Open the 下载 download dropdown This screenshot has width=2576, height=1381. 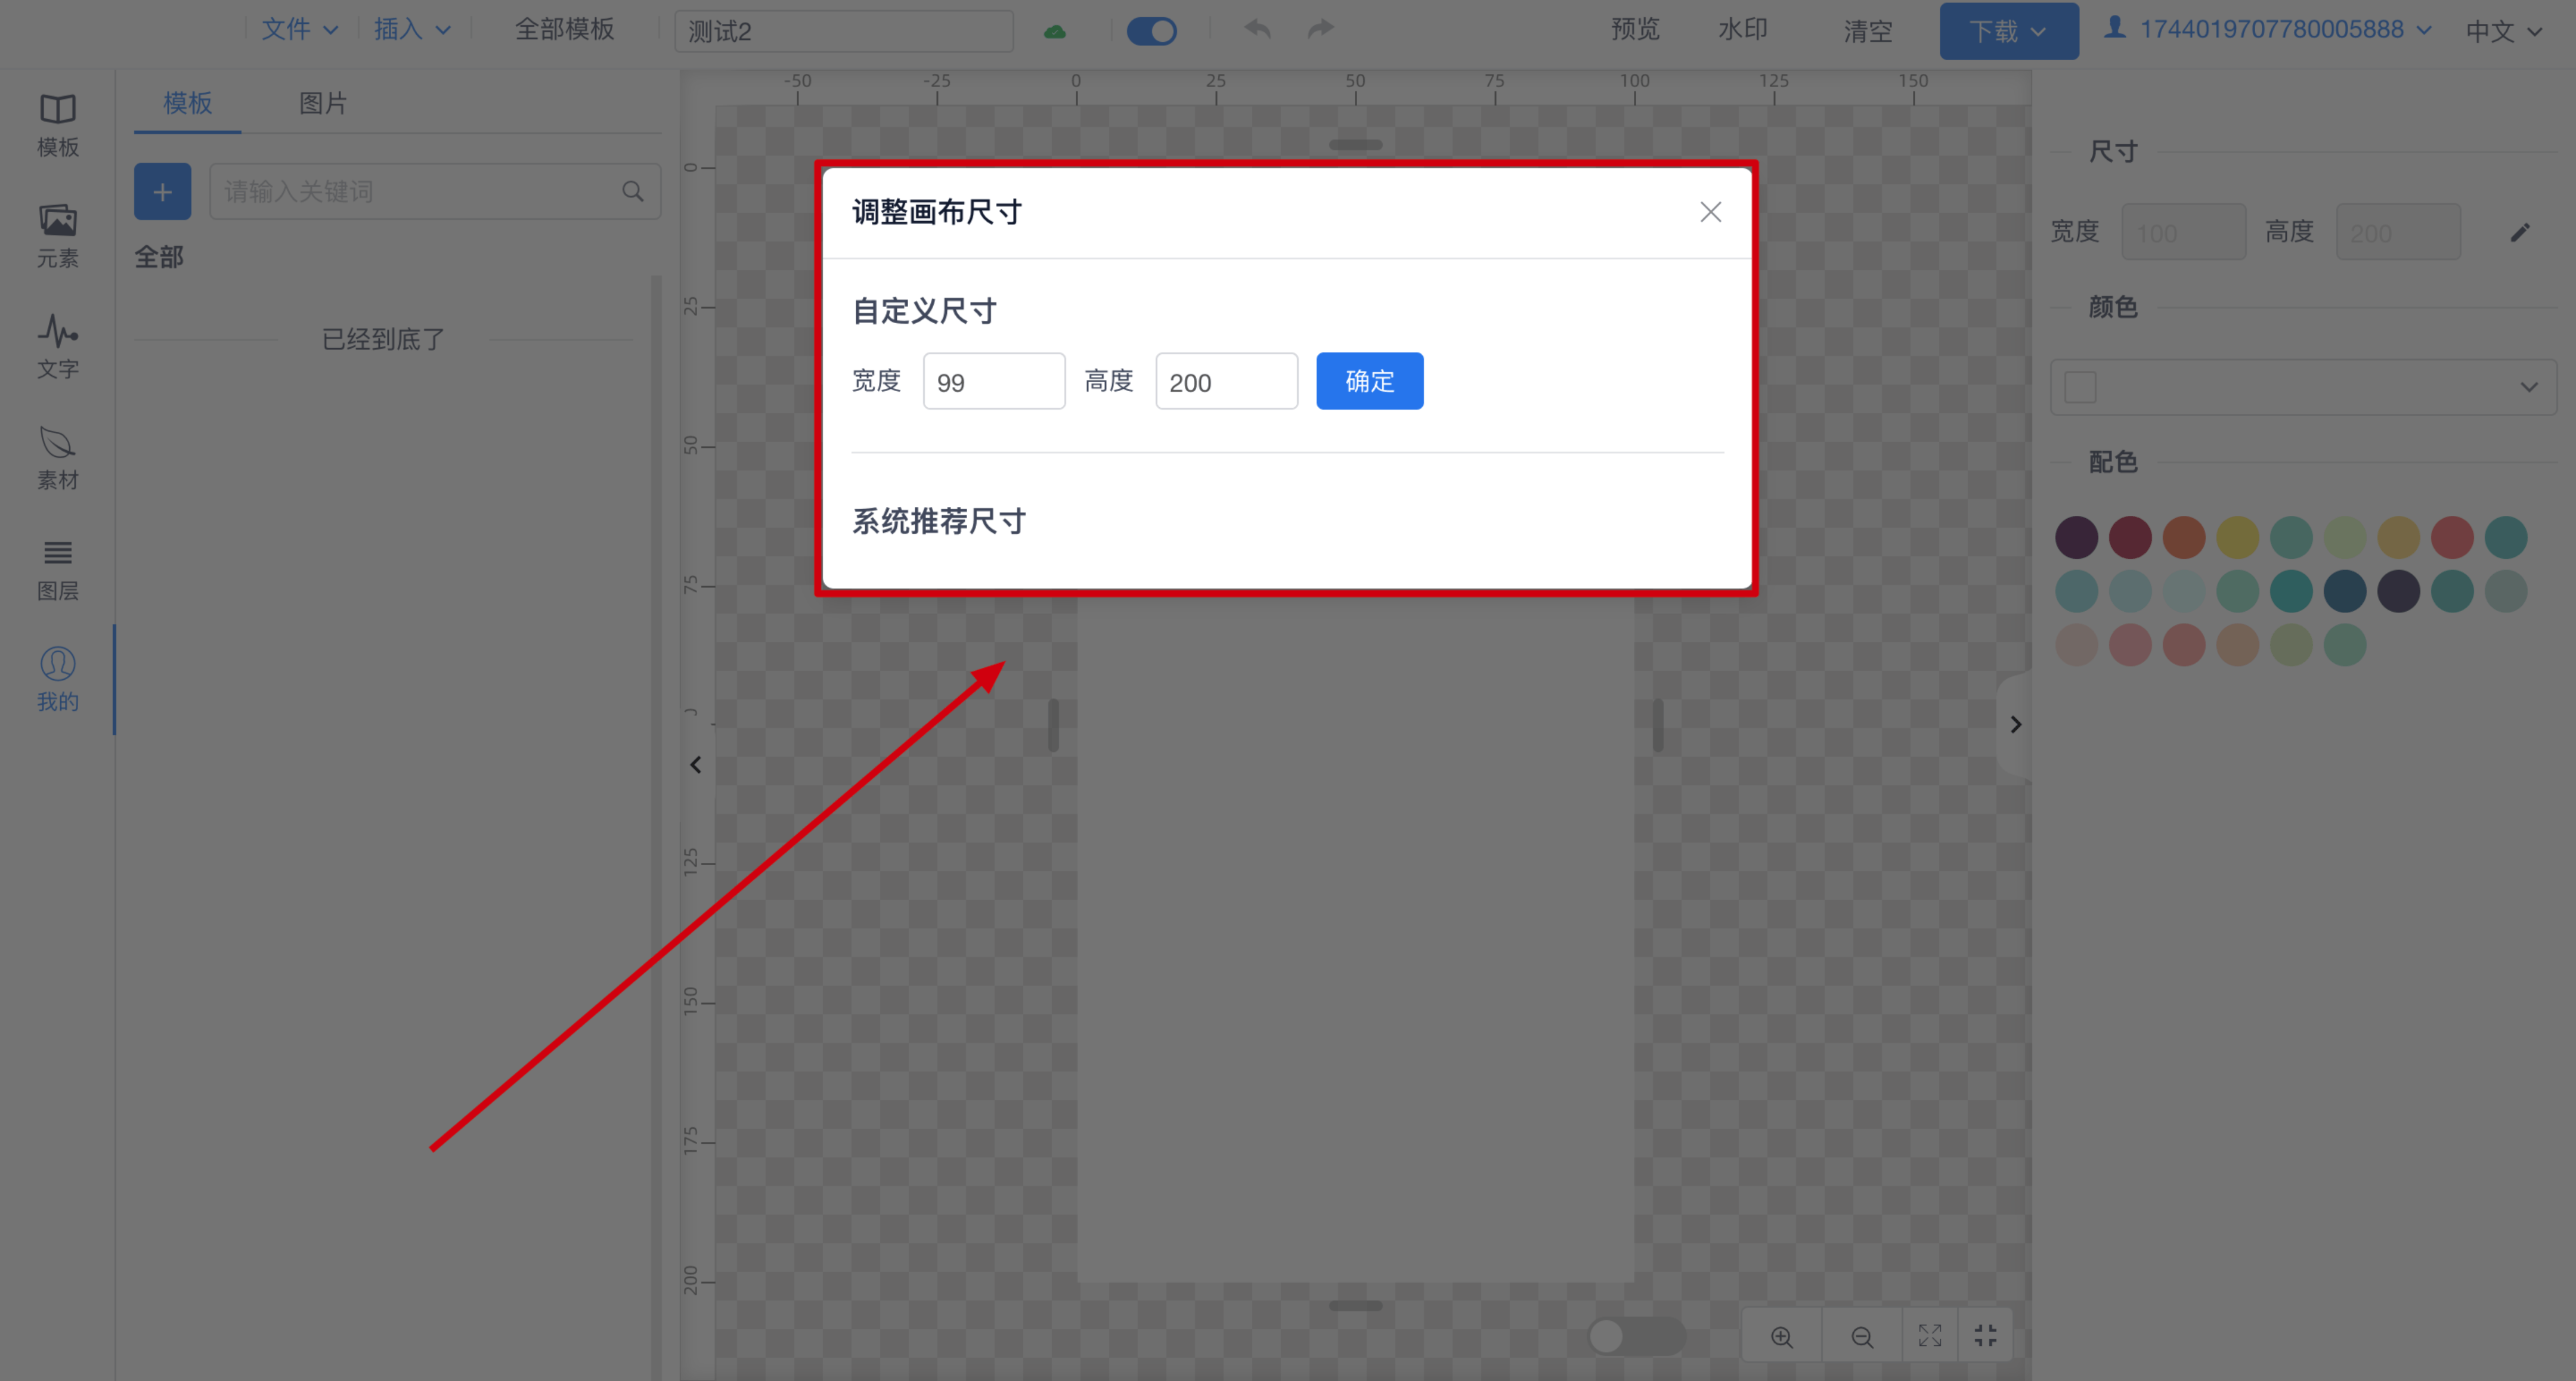click(2008, 31)
